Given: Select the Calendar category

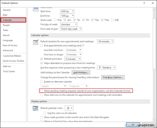Looking at the screenshot, I should pyautogui.click(x=13, y=20).
